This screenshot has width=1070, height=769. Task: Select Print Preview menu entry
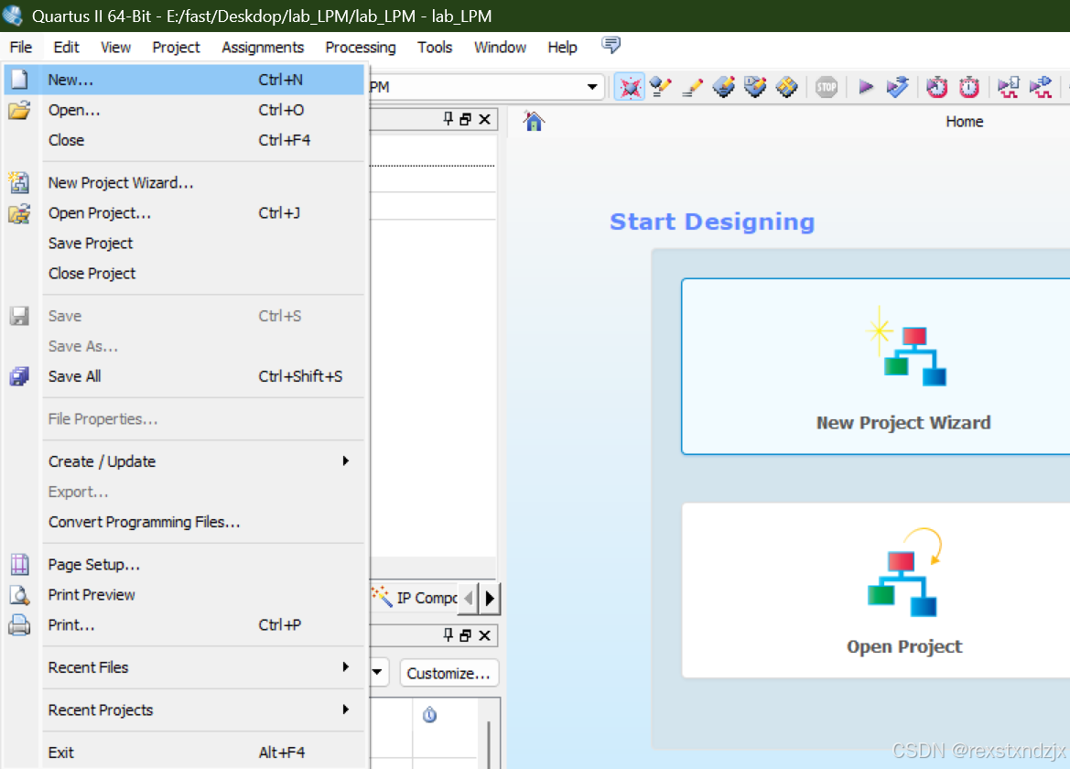184,594
